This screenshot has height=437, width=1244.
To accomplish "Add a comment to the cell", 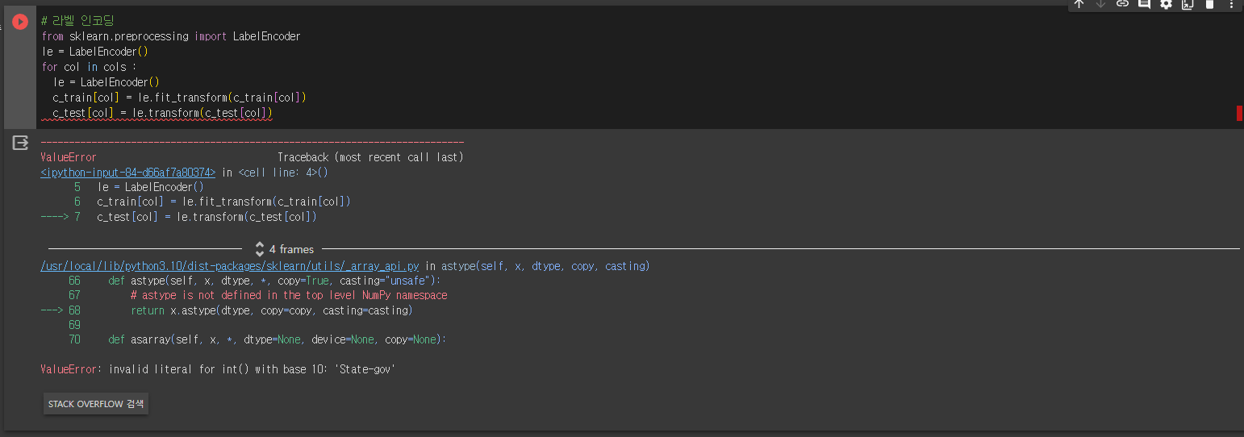I will pyautogui.click(x=1144, y=4).
